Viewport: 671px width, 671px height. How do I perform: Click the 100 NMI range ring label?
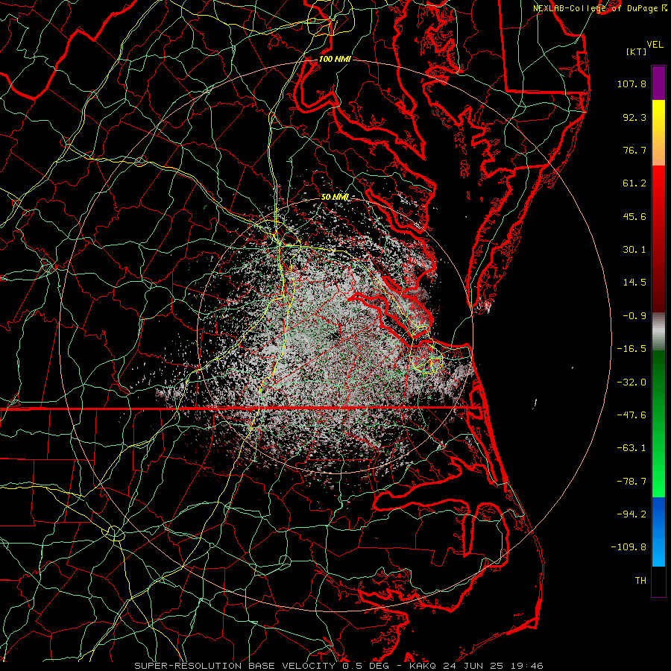[335, 59]
